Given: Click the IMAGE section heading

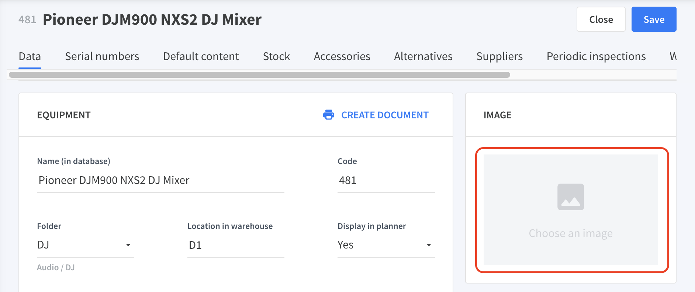Looking at the screenshot, I should [x=497, y=115].
